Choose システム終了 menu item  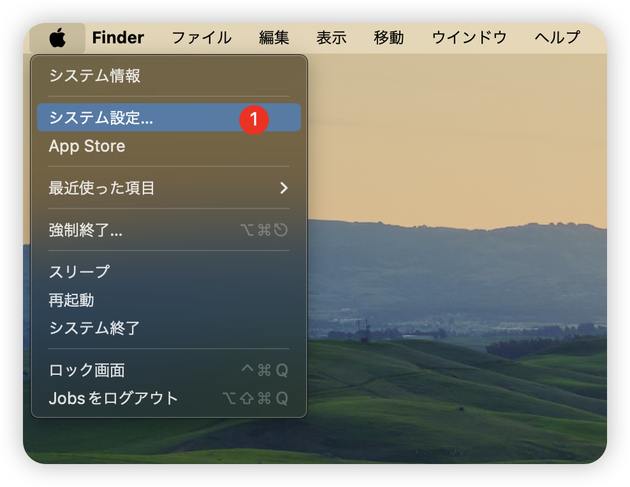(x=169, y=328)
